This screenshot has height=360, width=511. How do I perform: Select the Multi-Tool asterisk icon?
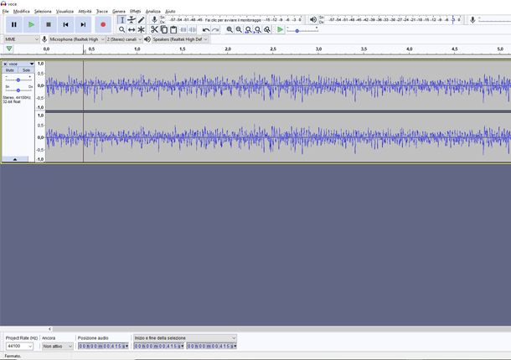pyautogui.click(x=141, y=29)
